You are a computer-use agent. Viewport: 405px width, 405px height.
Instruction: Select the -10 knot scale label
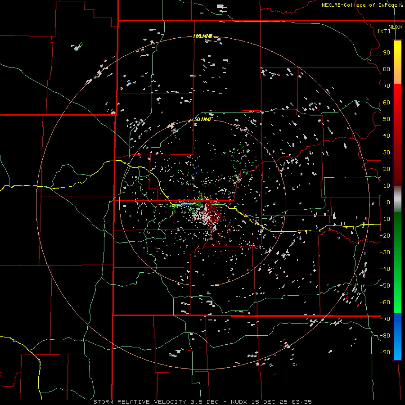pos(385,219)
